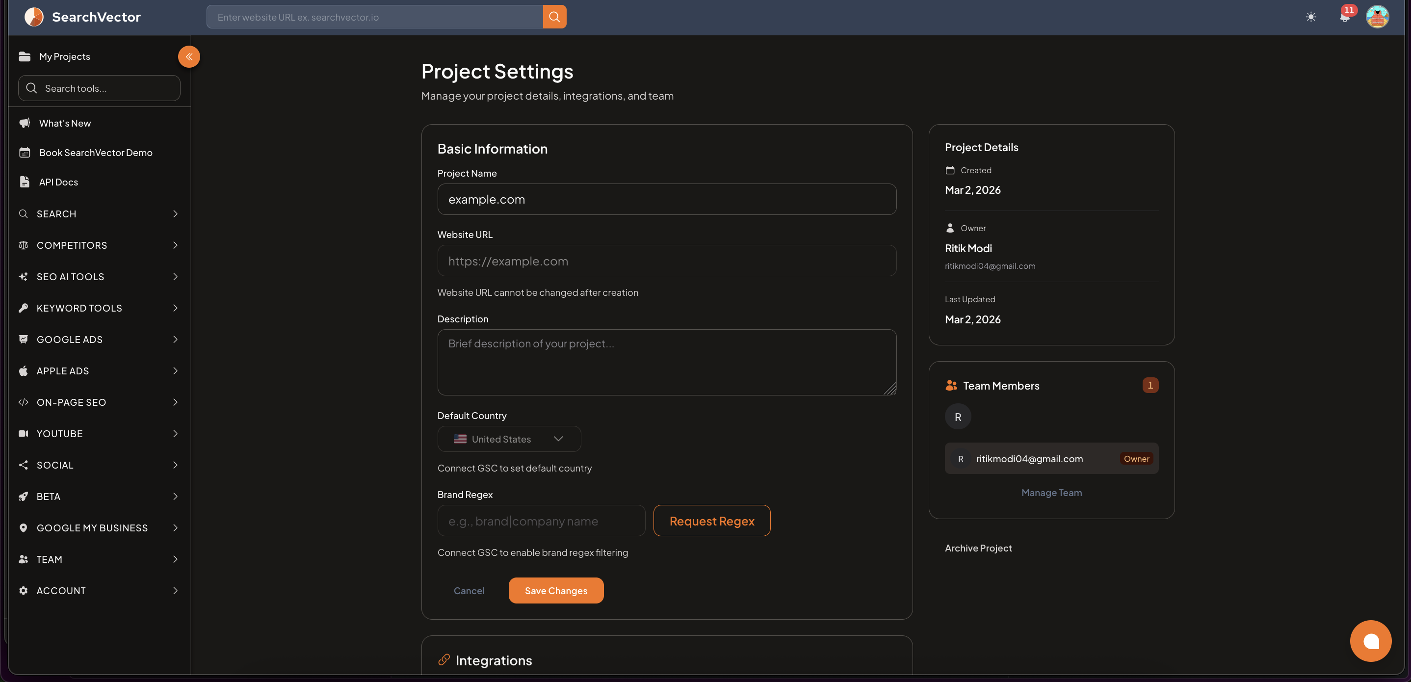Expand the COMPETITORS section chevron
Image resolution: width=1411 pixels, height=682 pixels.
[175, 245]
